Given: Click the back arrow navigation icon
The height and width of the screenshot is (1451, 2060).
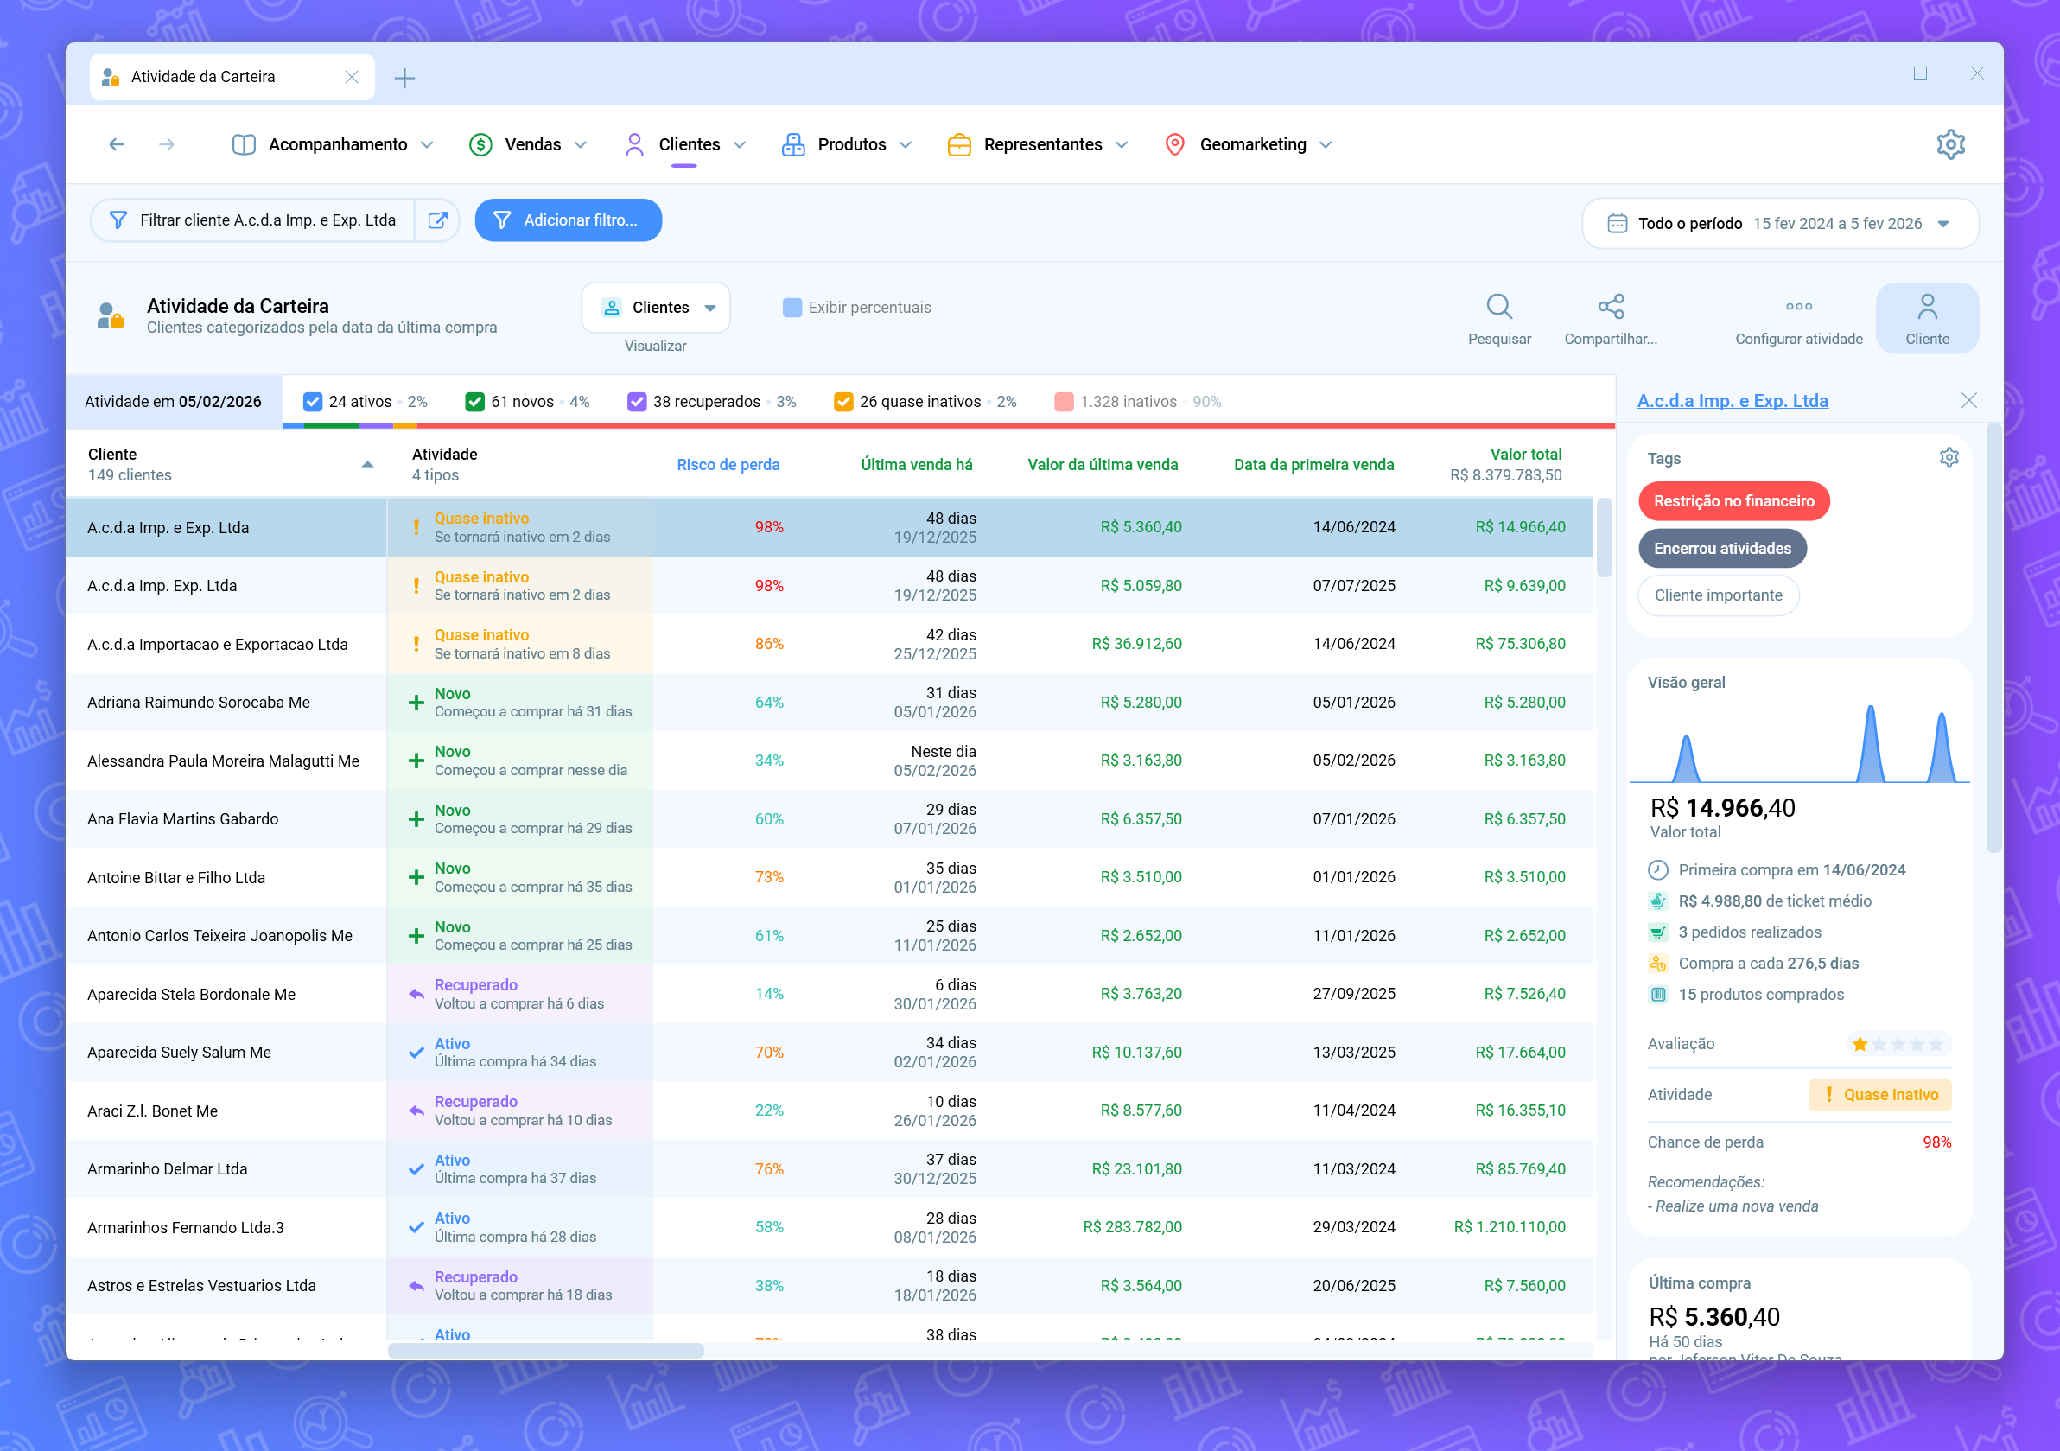Looking at the screenshot, I should 117,144.
